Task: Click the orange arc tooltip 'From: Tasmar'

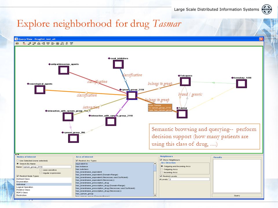Action: pos(160,108)
